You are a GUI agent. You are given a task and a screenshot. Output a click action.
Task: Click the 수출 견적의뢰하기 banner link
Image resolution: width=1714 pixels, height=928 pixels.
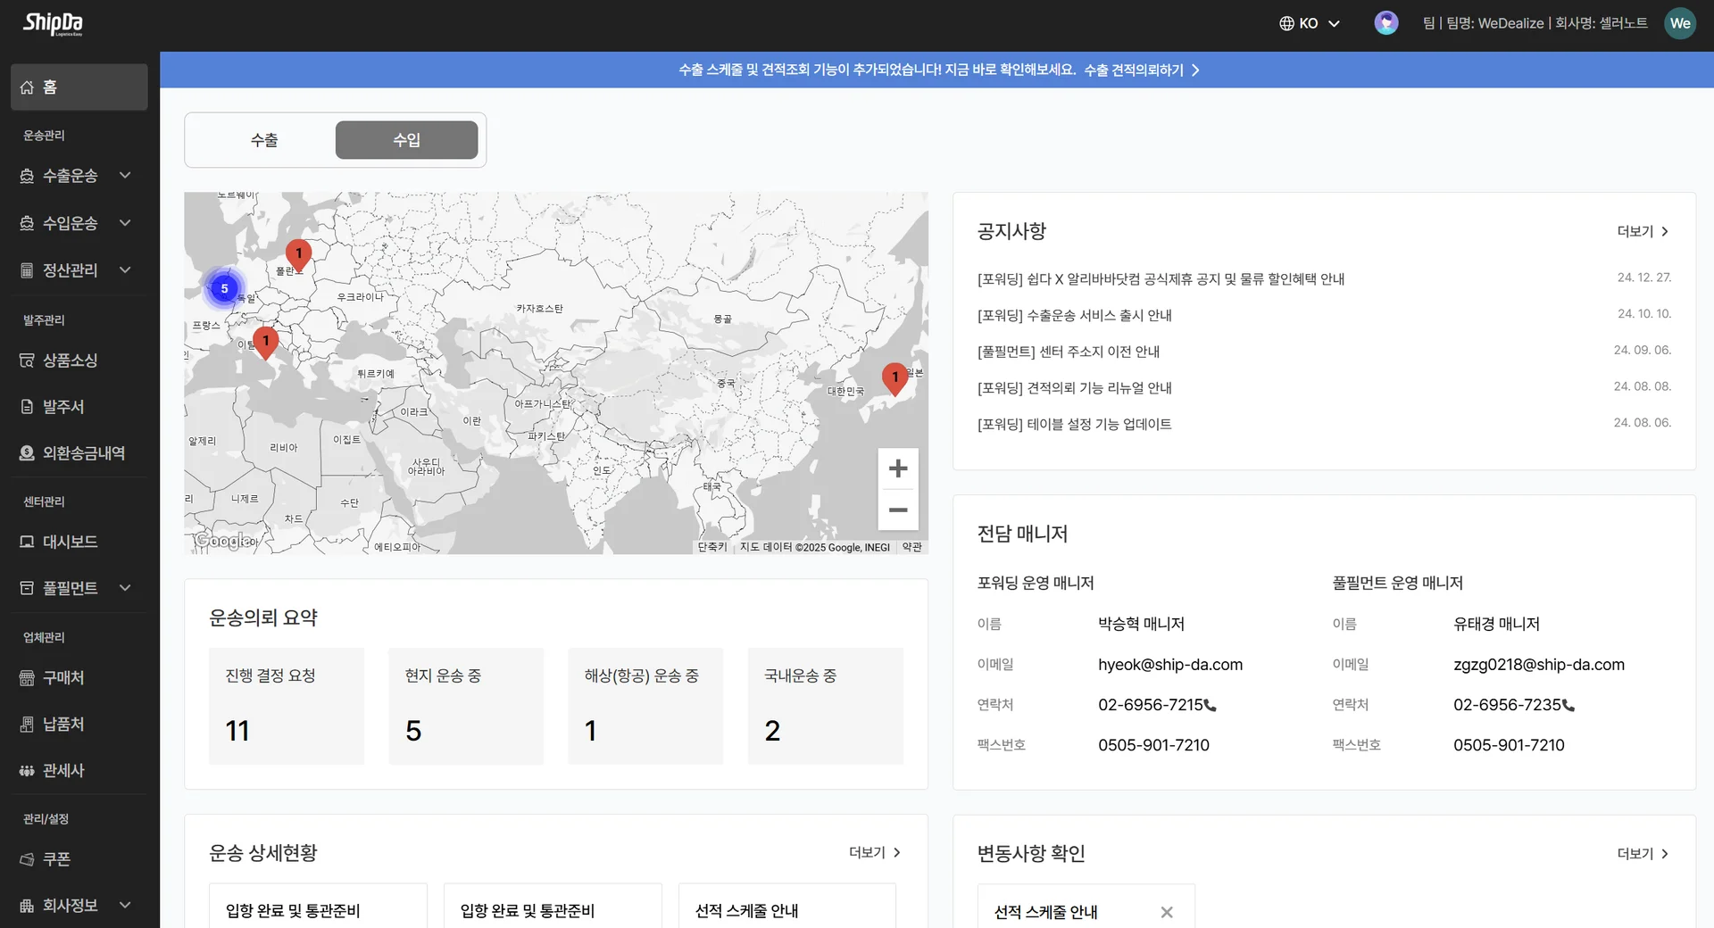[1140, 70]
